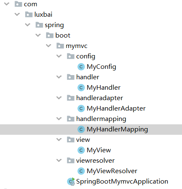This screenshot has height=189, width=182.
Task: Collapse the config package chevron
Action: coord(59,56)
